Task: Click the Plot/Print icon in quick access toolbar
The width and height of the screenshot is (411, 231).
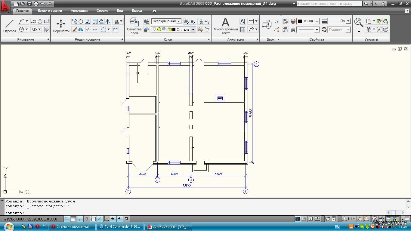Action: click(x=36, y=4)
